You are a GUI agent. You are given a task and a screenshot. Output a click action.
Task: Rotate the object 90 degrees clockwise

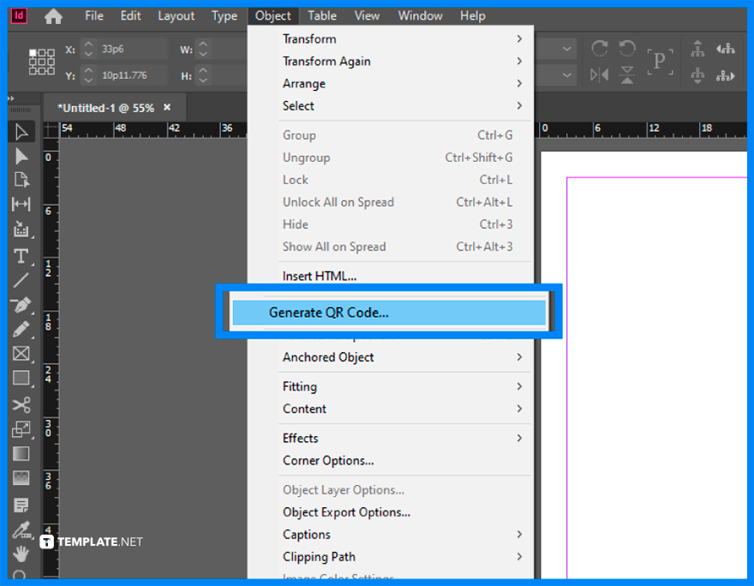coord(600,49)
